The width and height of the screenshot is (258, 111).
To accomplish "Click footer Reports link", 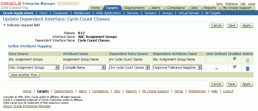I will pos(131,91).
